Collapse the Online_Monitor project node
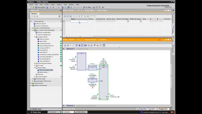Viewport: 202px width, 114px height. pos(31,22)
